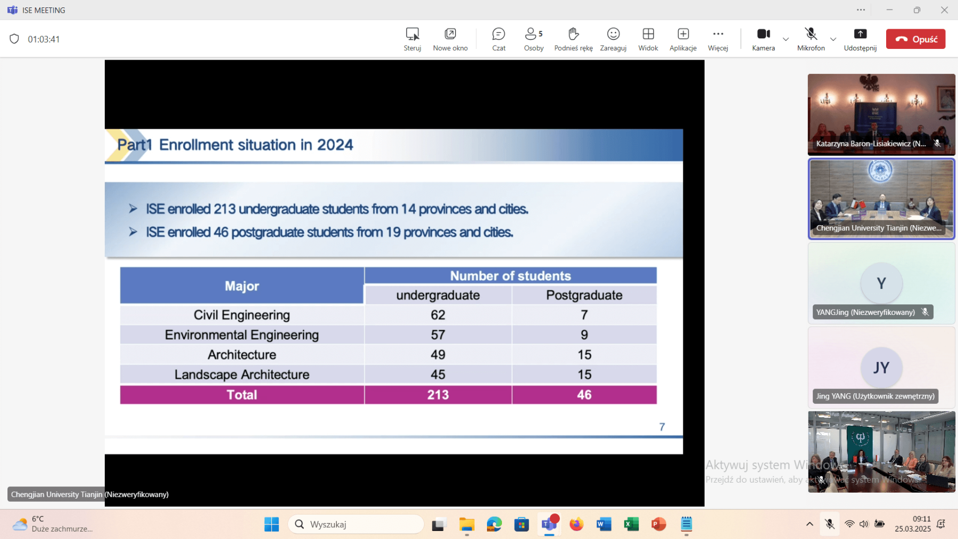
Task: Open the volume control in tray
Action: (x=864, y=524)
